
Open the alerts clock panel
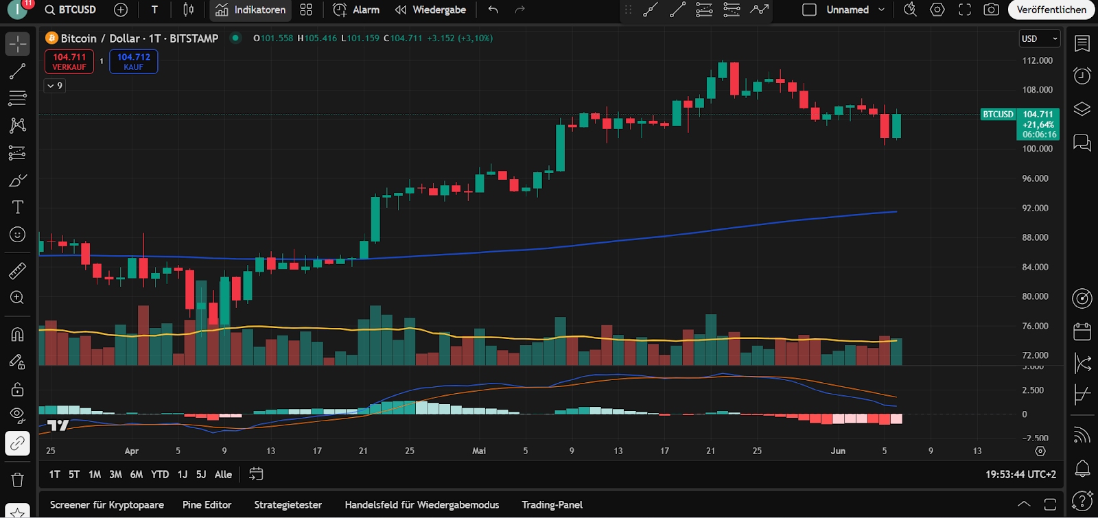[x=1082, y=75]
